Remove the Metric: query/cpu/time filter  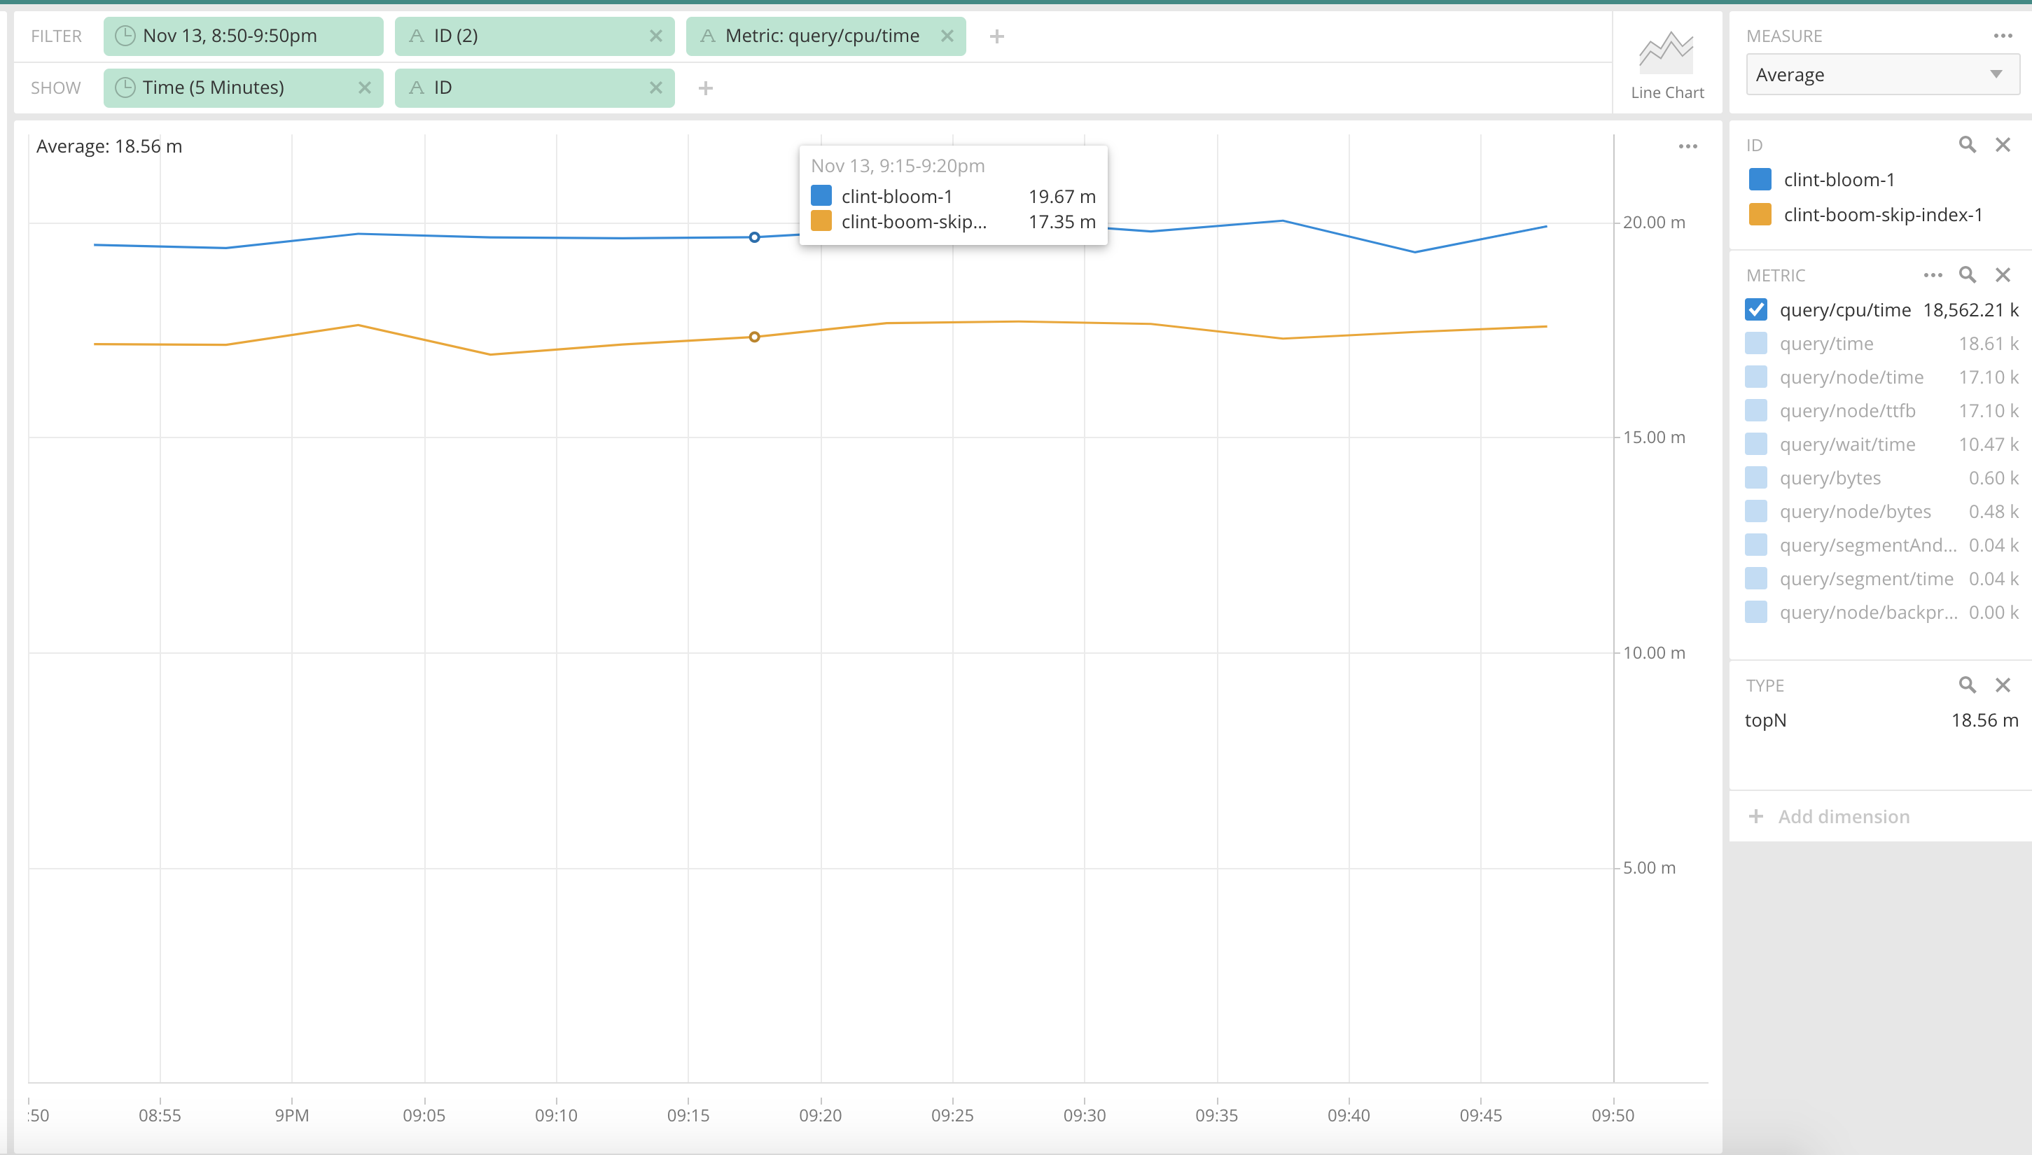[947, 36]
